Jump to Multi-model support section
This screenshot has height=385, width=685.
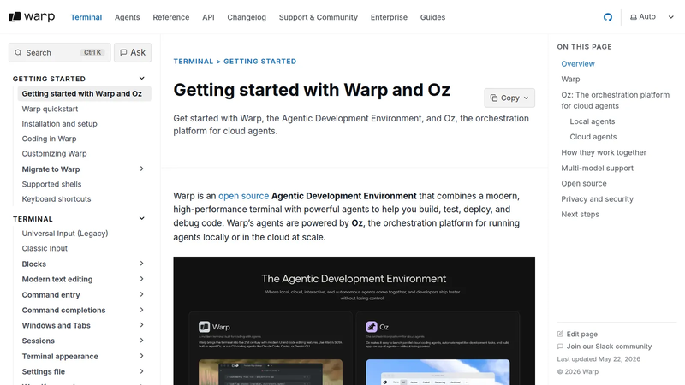[x=597, y=168]
